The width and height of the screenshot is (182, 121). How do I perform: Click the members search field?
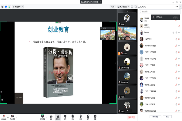tap(160, 11)
